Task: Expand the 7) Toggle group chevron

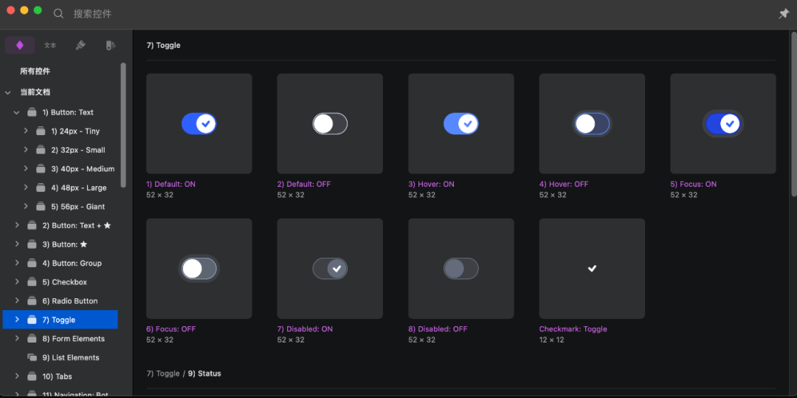Action: click(x=17, y=320)
